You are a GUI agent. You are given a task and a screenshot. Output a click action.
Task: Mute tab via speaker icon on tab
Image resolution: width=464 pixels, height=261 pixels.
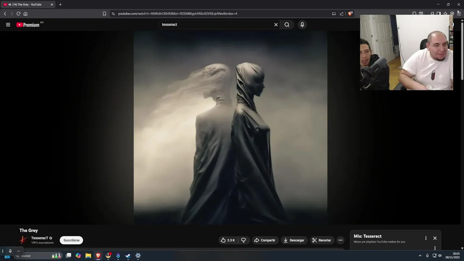coord(9,5)
